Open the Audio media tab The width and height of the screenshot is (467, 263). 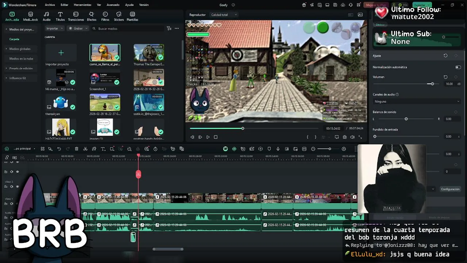pos(46,16)
